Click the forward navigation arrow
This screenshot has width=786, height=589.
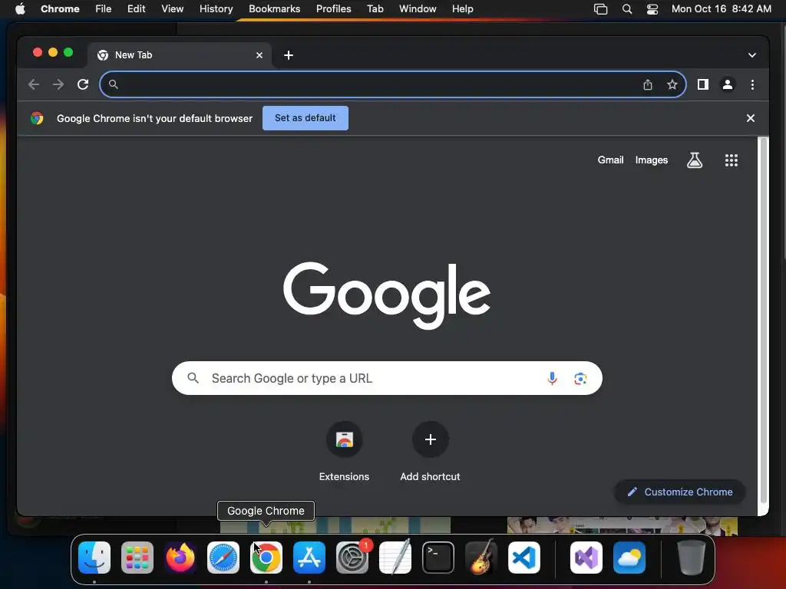click(58, 84)
